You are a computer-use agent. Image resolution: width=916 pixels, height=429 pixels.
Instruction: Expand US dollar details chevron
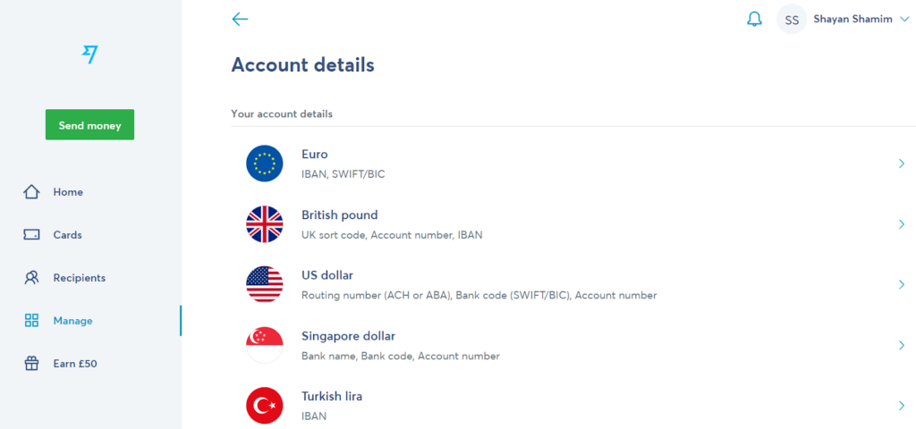902,284
